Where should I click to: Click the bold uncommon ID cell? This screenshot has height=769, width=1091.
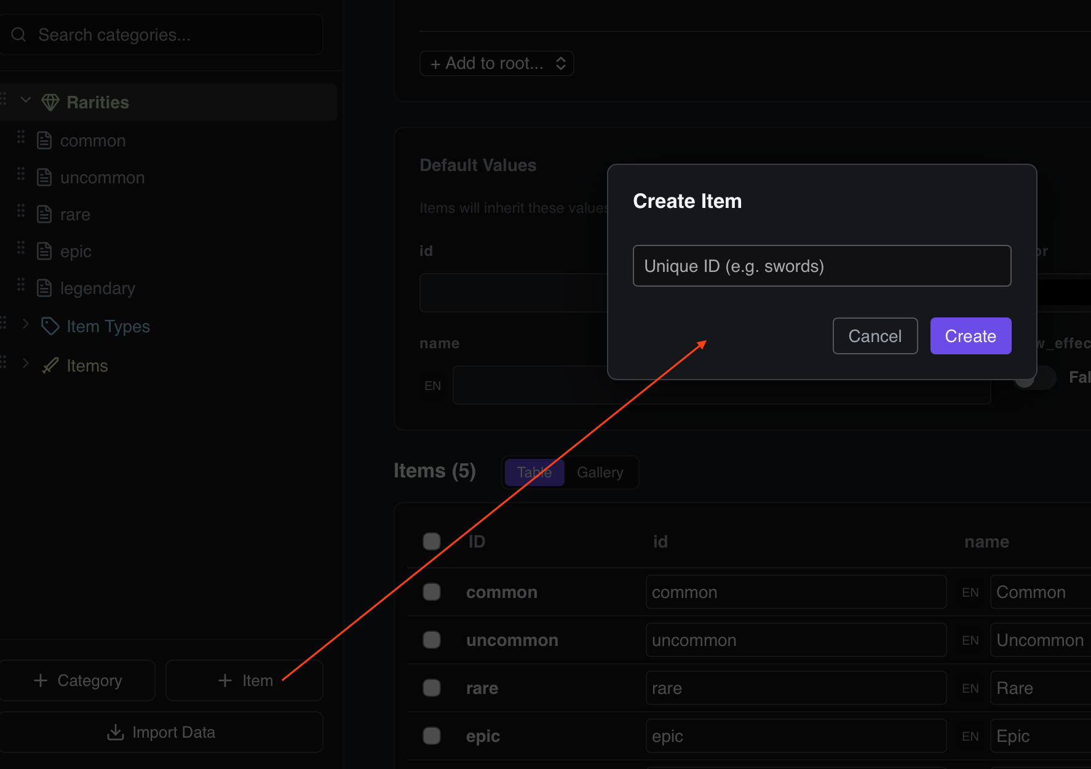pyautogui.click(x=512, y=640)
